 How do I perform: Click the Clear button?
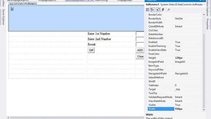[140, 57]
